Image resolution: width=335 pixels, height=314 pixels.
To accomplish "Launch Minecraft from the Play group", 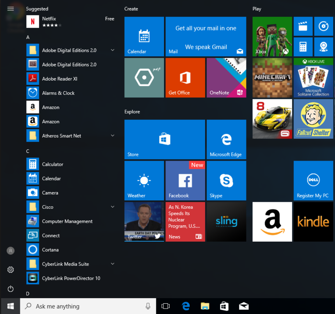I will [x=272, y=78].
